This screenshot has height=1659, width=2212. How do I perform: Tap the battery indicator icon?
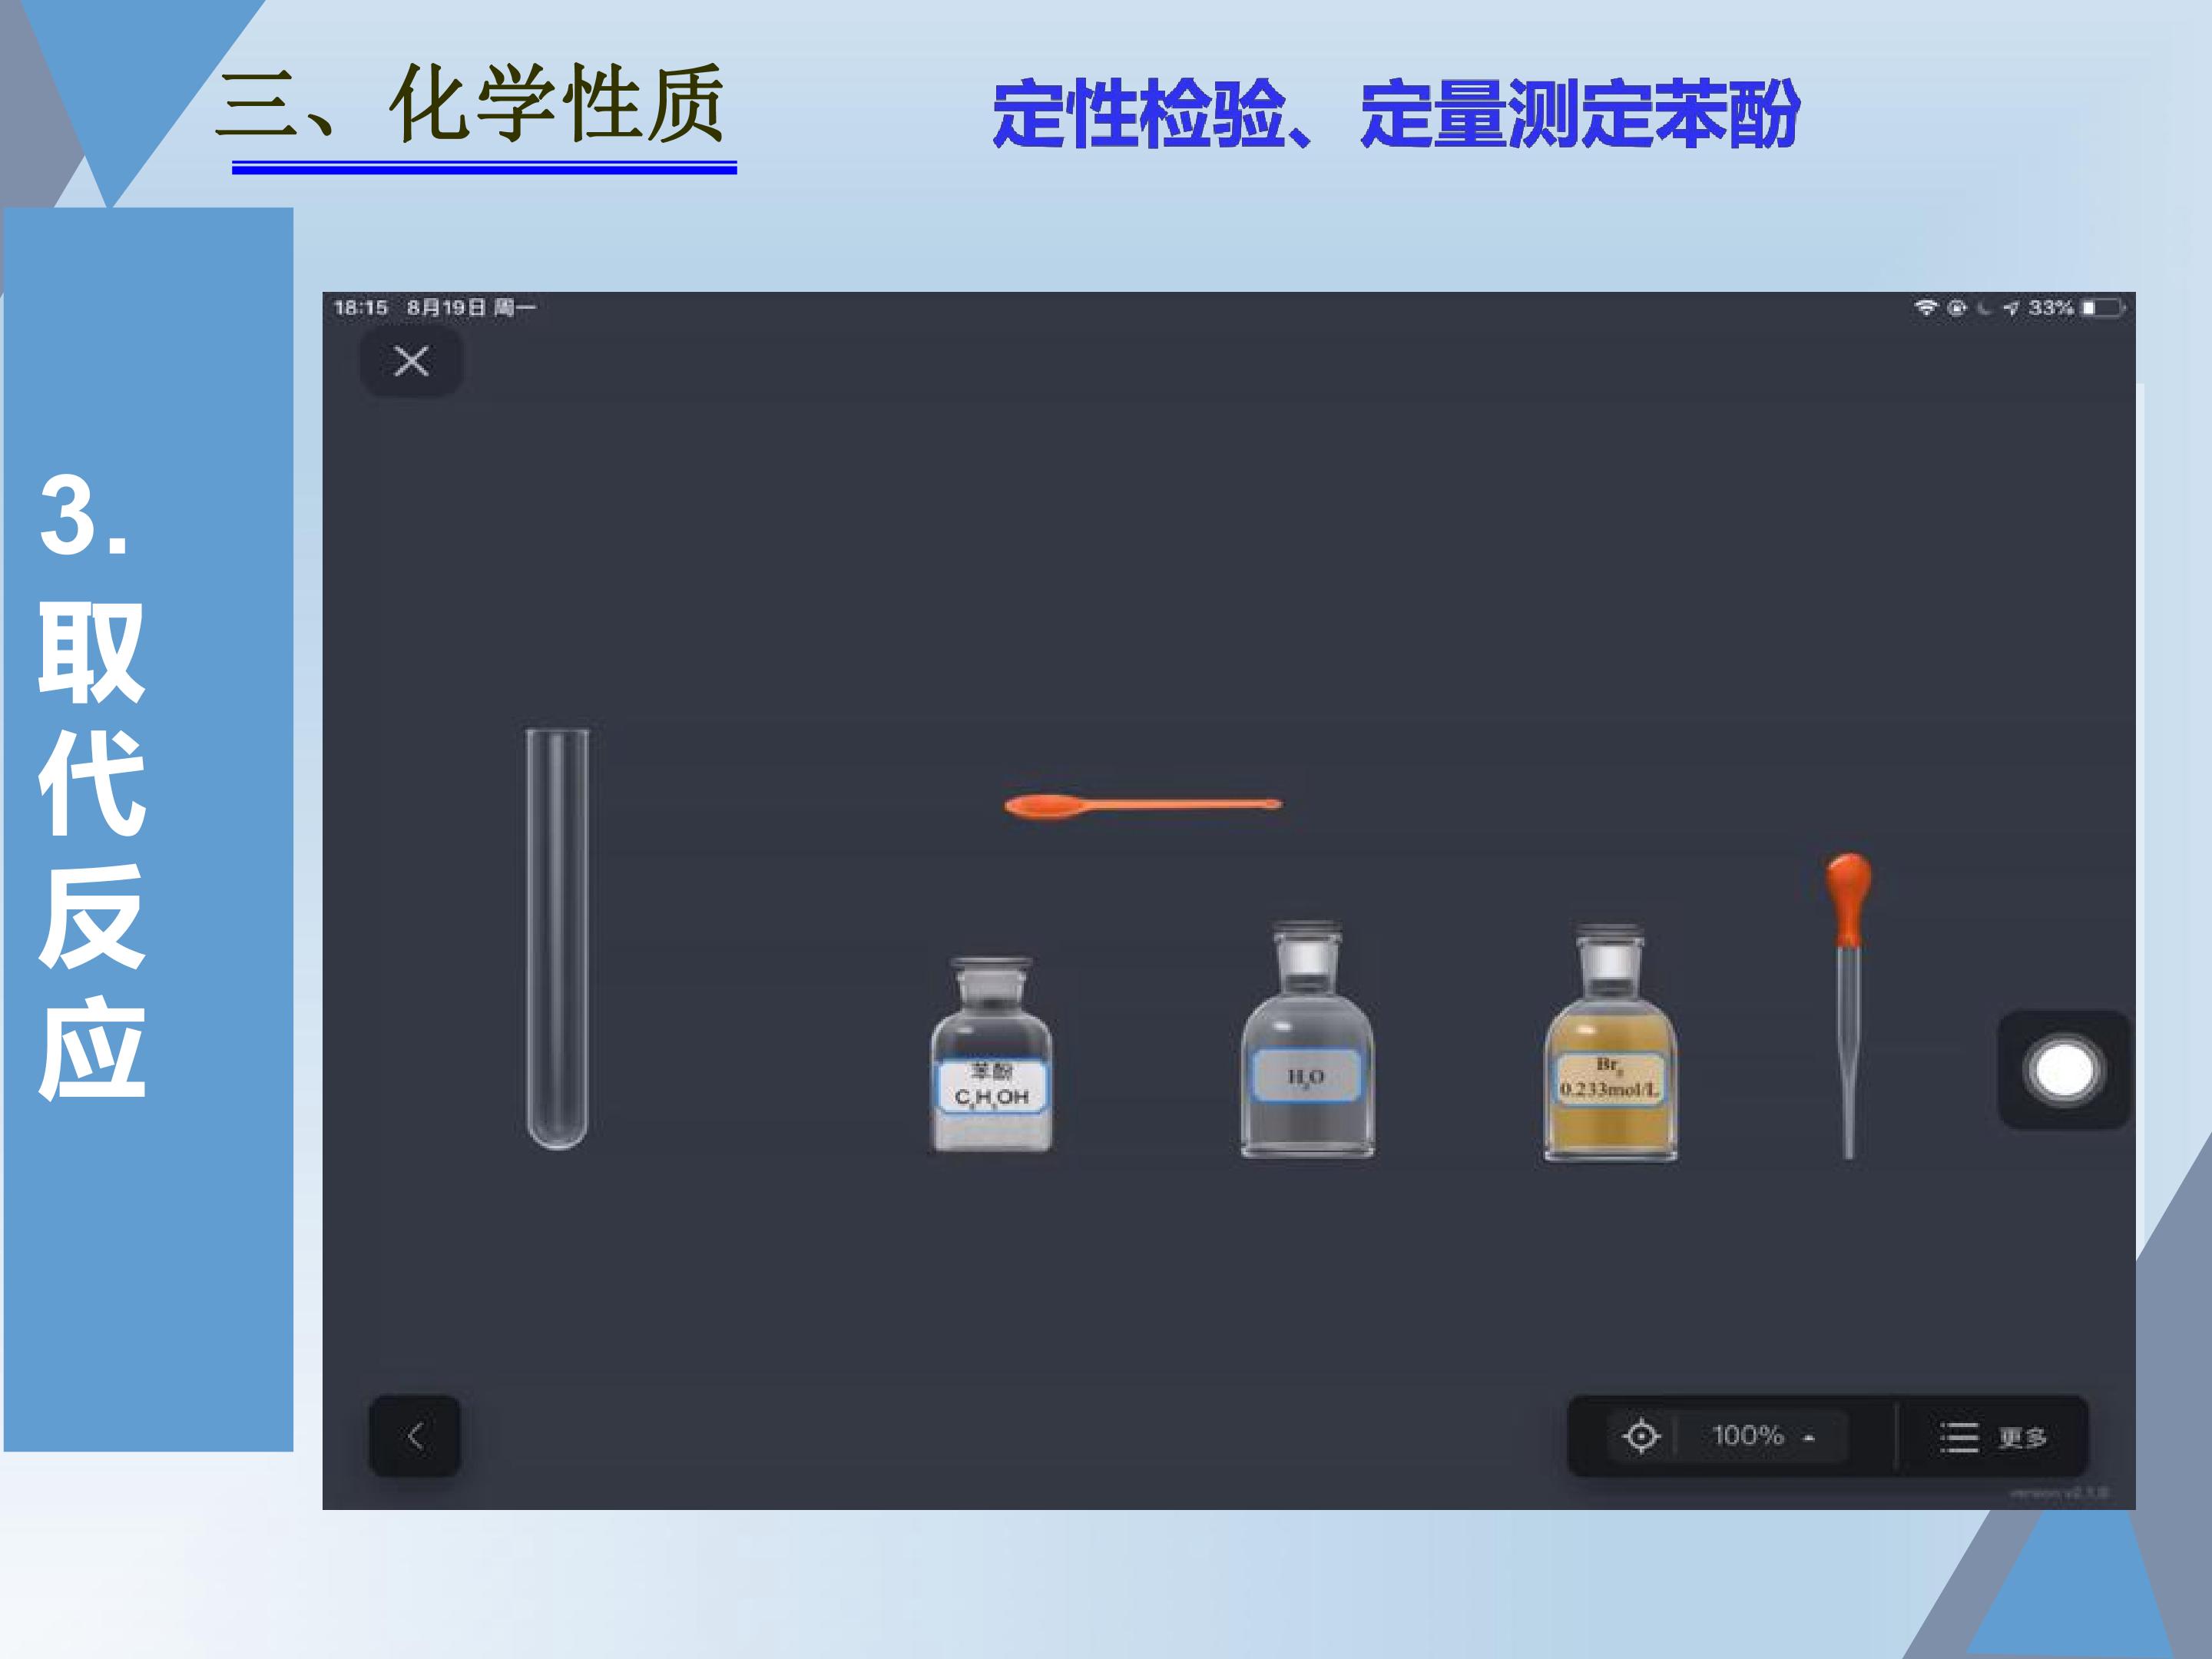(x=2103, y=308)
